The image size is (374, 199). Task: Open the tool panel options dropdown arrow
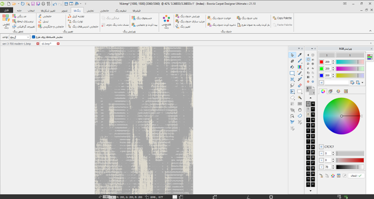click(299, 48)
